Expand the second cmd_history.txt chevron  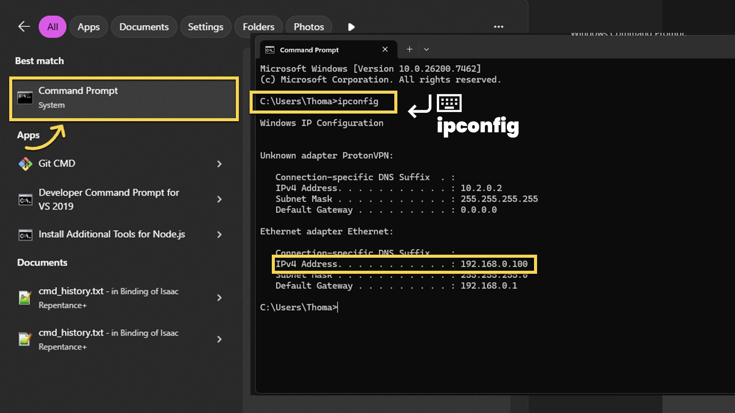coord(219,339)
